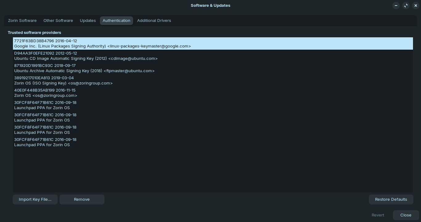Select the Authentication tab
The width and height of the screenshot is (421, 222).
click(116, 21)
